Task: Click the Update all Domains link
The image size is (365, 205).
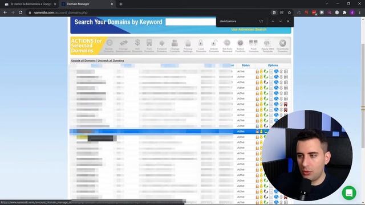Action: point(83,60)
